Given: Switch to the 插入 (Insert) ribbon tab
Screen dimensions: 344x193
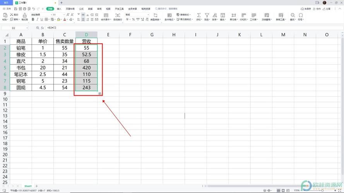Looking at the screenshot, I should point(59,8).
